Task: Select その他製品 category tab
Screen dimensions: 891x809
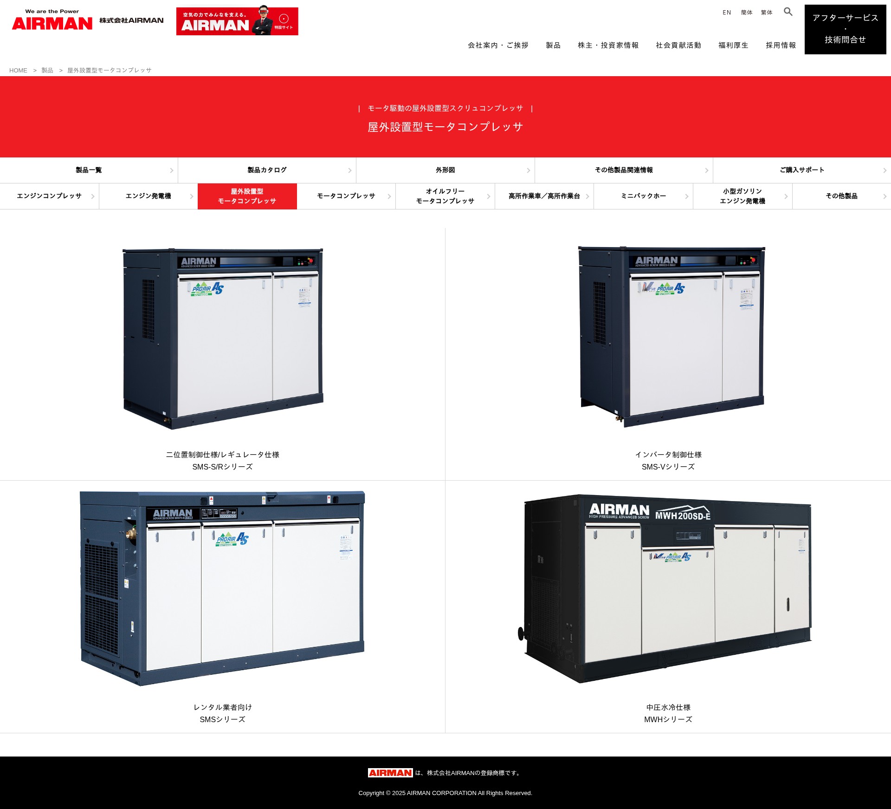Action: click(x=841, y=196)
